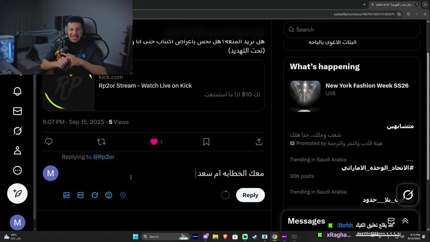Open New York Fashion Week SS26 live event
This screenshot has height=242, width=430.
coord(352,96)
